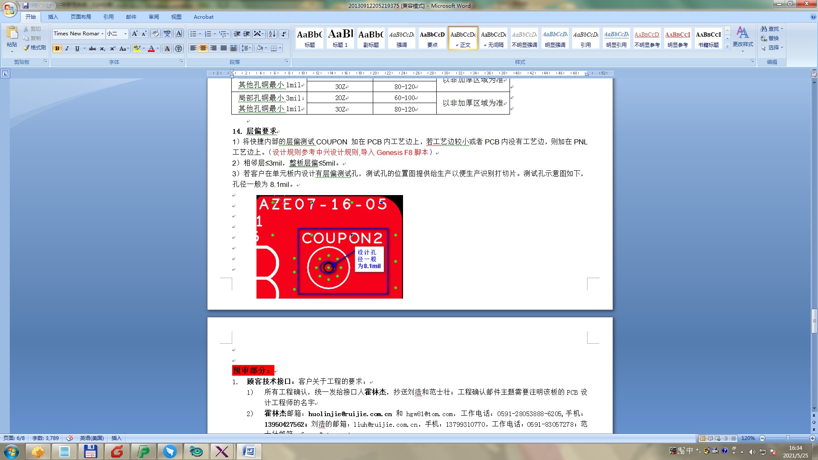Viewport: 818px width, 460px height.
Task: Open the 审阅 ribbon tab
Action: click(153, 17)
